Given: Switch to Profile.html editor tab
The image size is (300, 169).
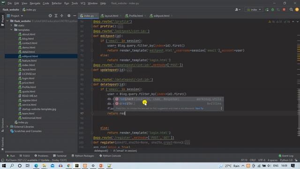Looking at the screenshot, I should tap(135, 16).
